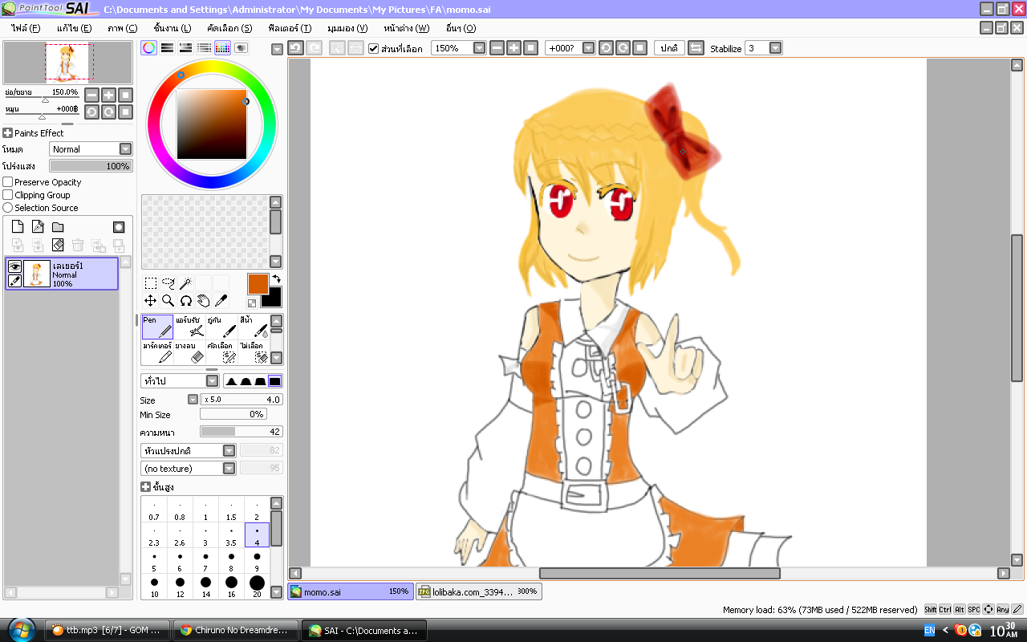Click the undo arrow in the toolbar
This screenshot has height=642, width=1027.
295,48
